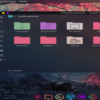Click the Descargas label text

[22, 31]
